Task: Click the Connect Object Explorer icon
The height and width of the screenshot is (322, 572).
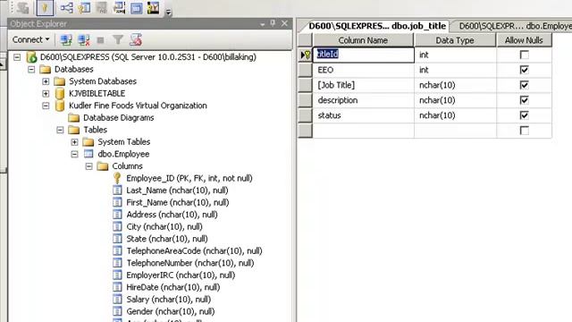Action: (x=66, y=39)
